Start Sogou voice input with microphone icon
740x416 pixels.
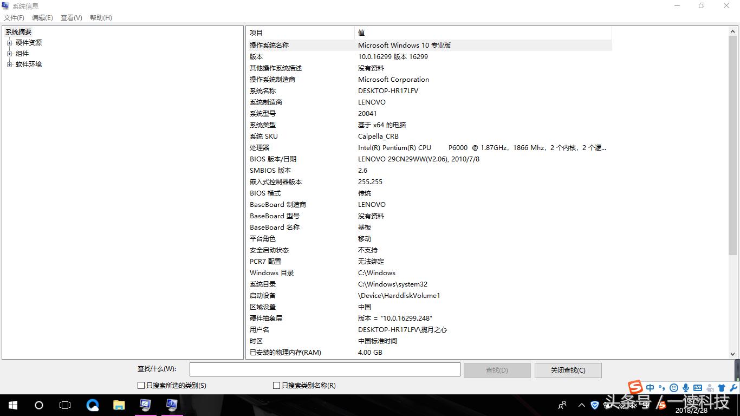coord(686,388)
